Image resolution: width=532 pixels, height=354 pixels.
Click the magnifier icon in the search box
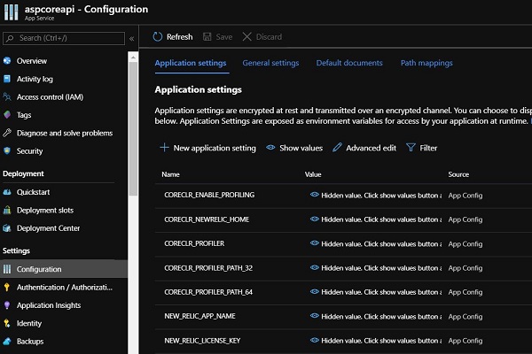click(x=10, y=38)
